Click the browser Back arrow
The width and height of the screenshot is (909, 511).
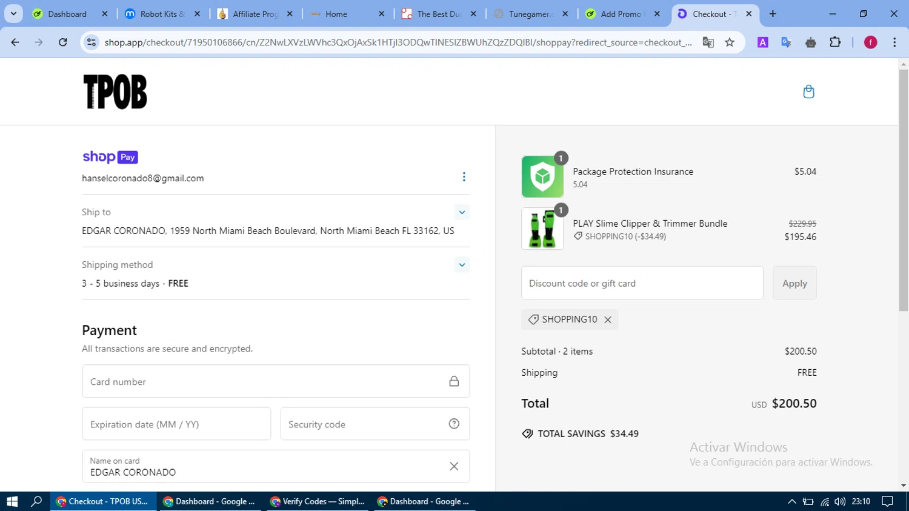click(15, 42)
